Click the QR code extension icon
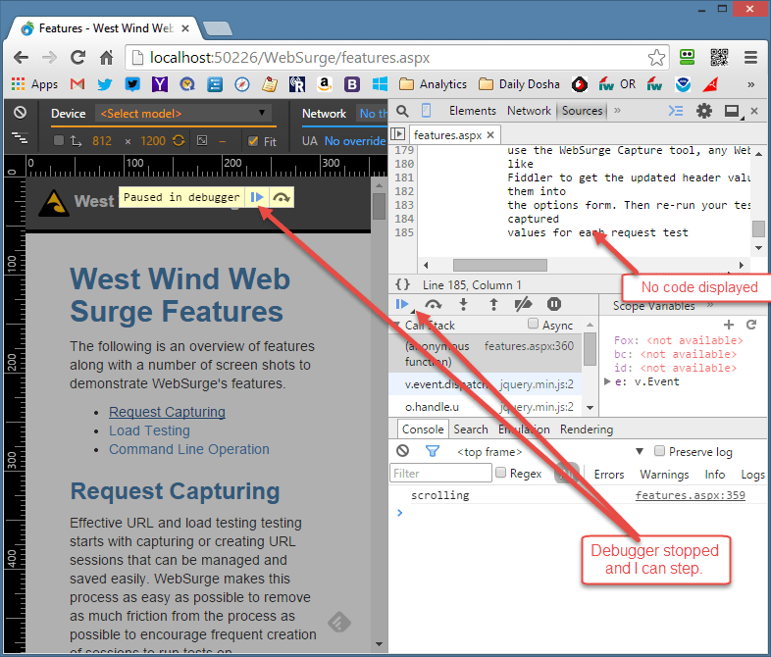The image size is (771, 657). click(719, 58)
